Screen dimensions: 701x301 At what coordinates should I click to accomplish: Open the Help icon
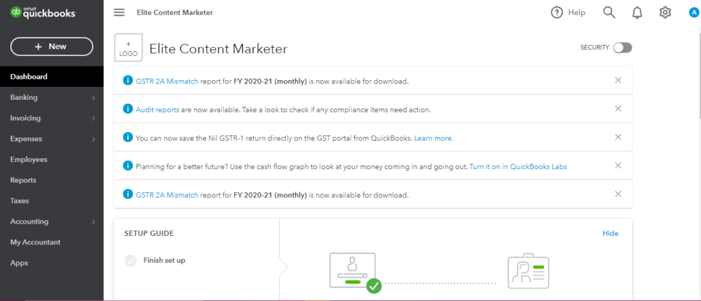point(557,12)
